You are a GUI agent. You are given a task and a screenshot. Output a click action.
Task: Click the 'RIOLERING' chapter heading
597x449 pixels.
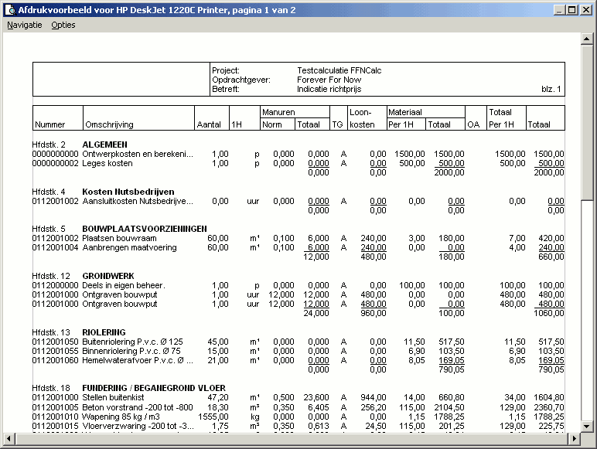104,332
